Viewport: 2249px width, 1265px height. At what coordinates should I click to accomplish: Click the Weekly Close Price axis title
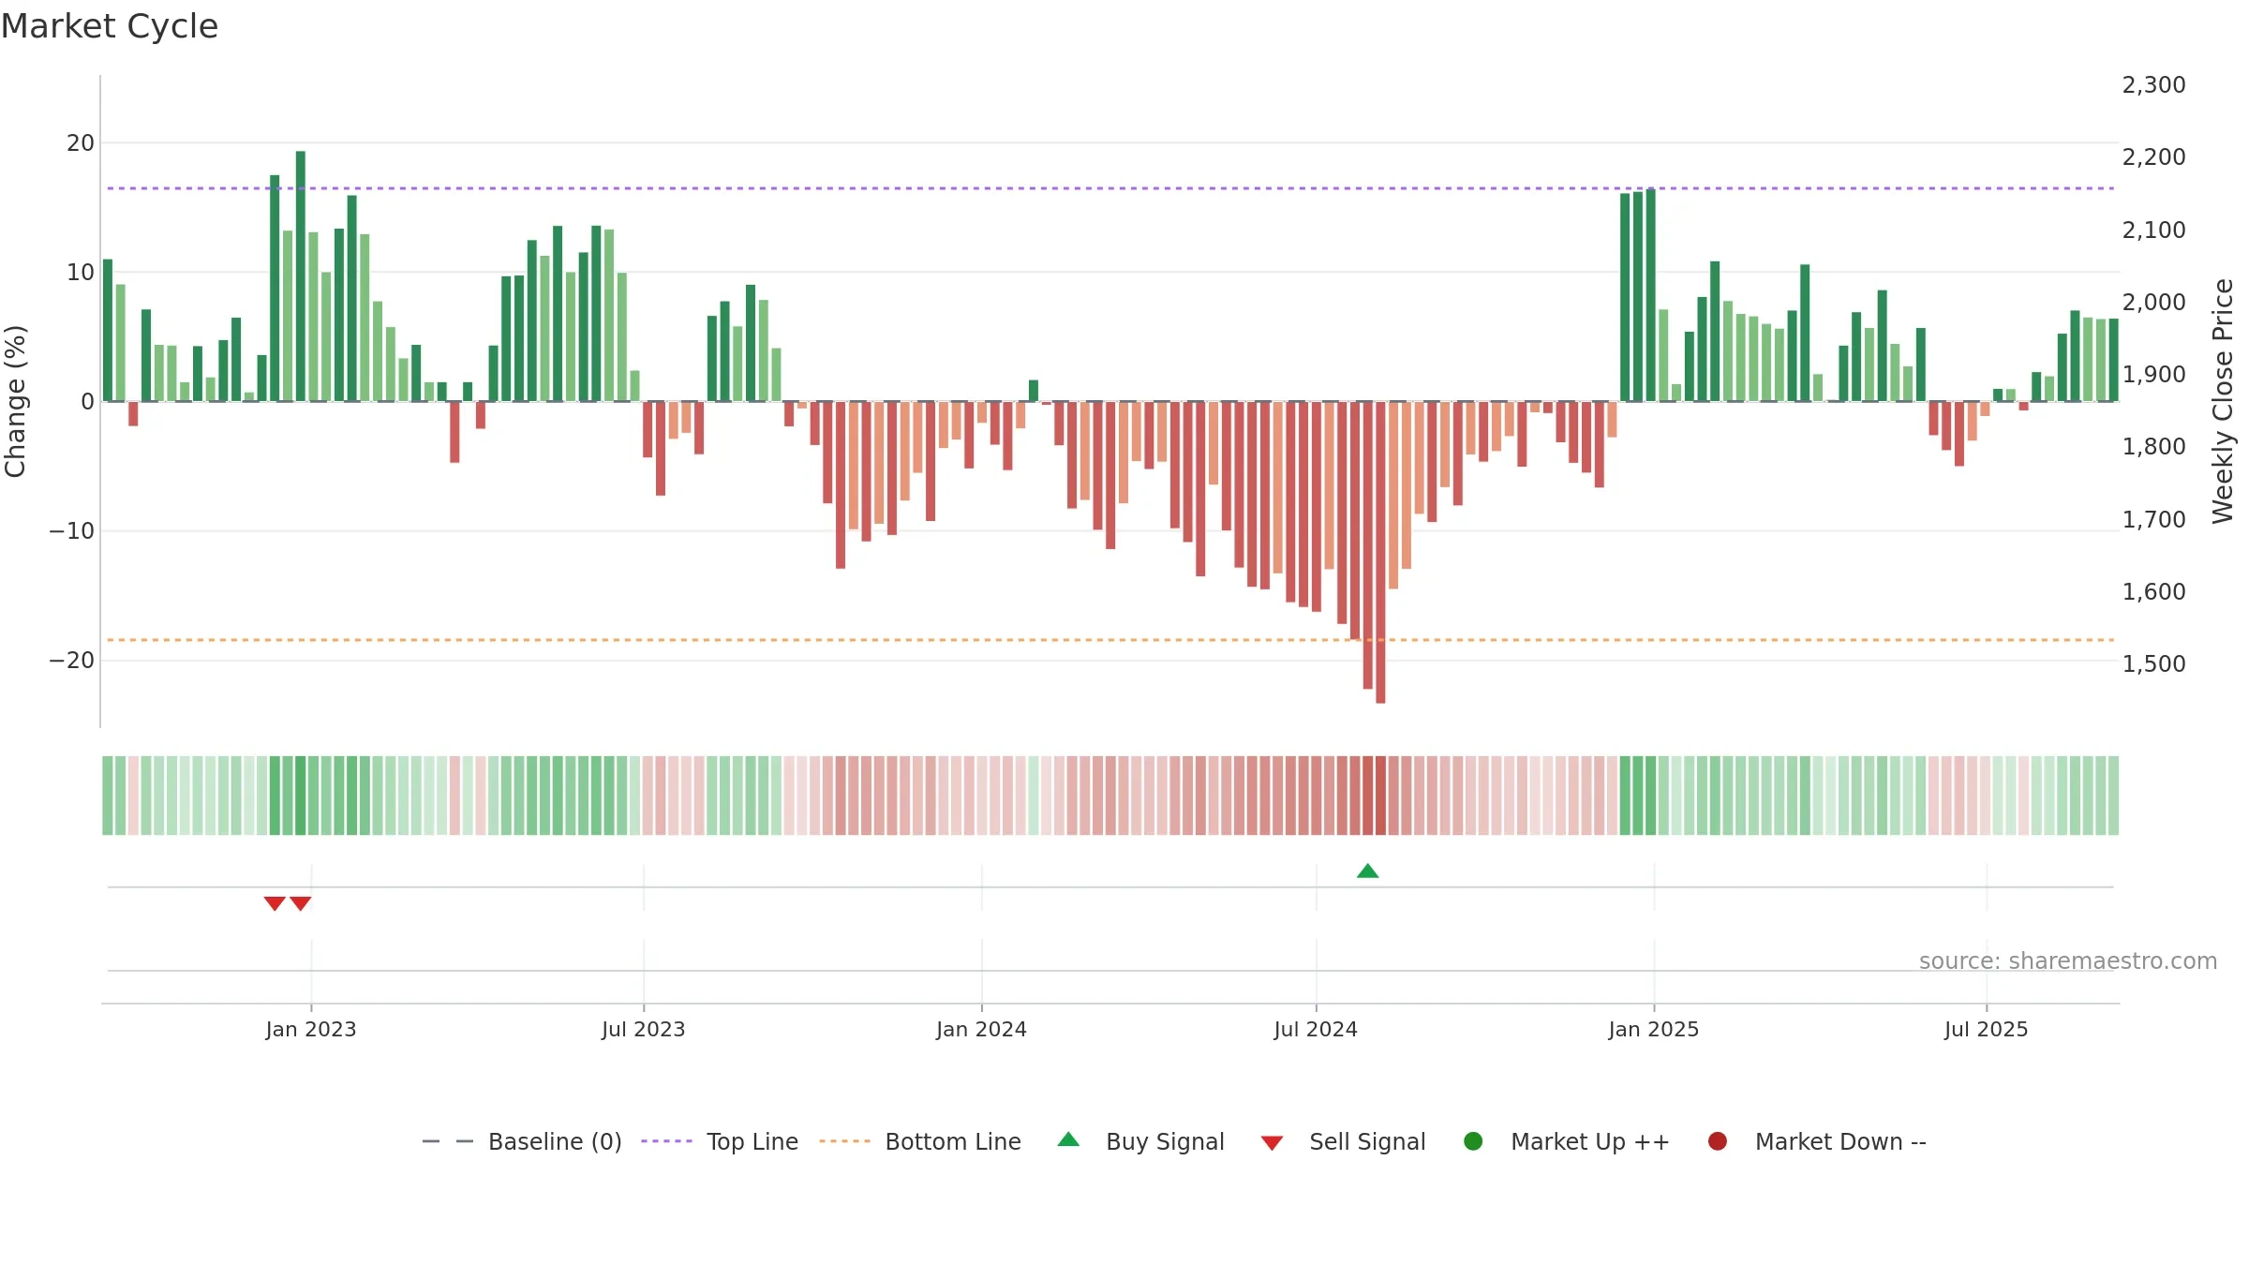(x=2223, y=401)
